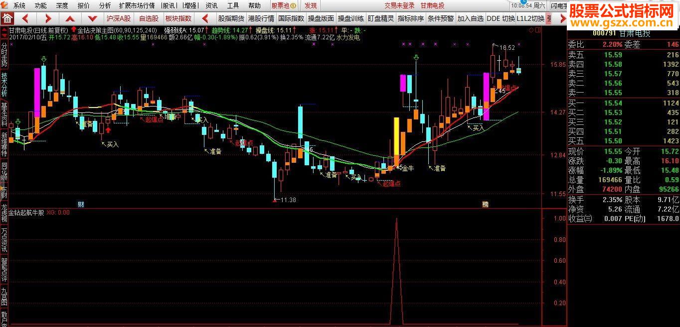Open the 功能 menu
Viewport: 680px width, 327px height.
coord(41,5)
